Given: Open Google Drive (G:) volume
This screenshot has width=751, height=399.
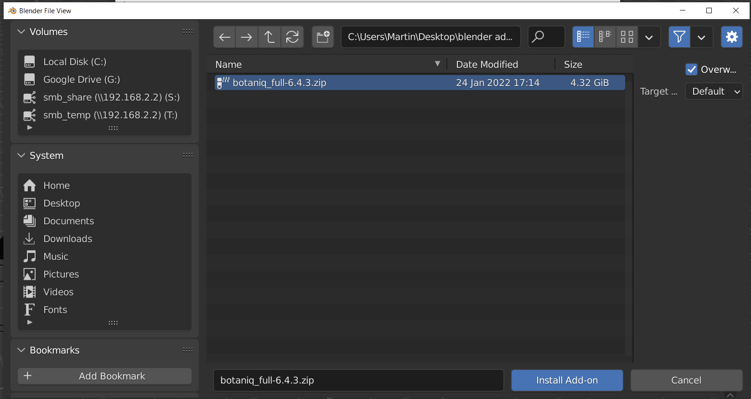Looking at the screenshot, I should [104, 80].
